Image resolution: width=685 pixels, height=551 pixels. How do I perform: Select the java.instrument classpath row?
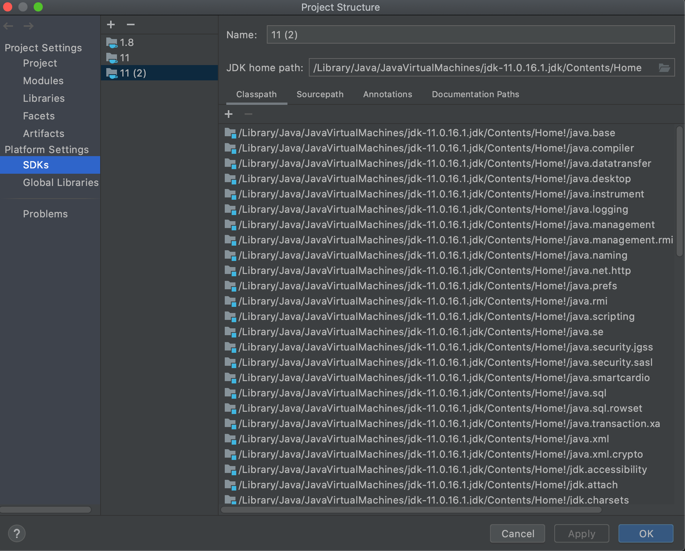tap(448, 194)
